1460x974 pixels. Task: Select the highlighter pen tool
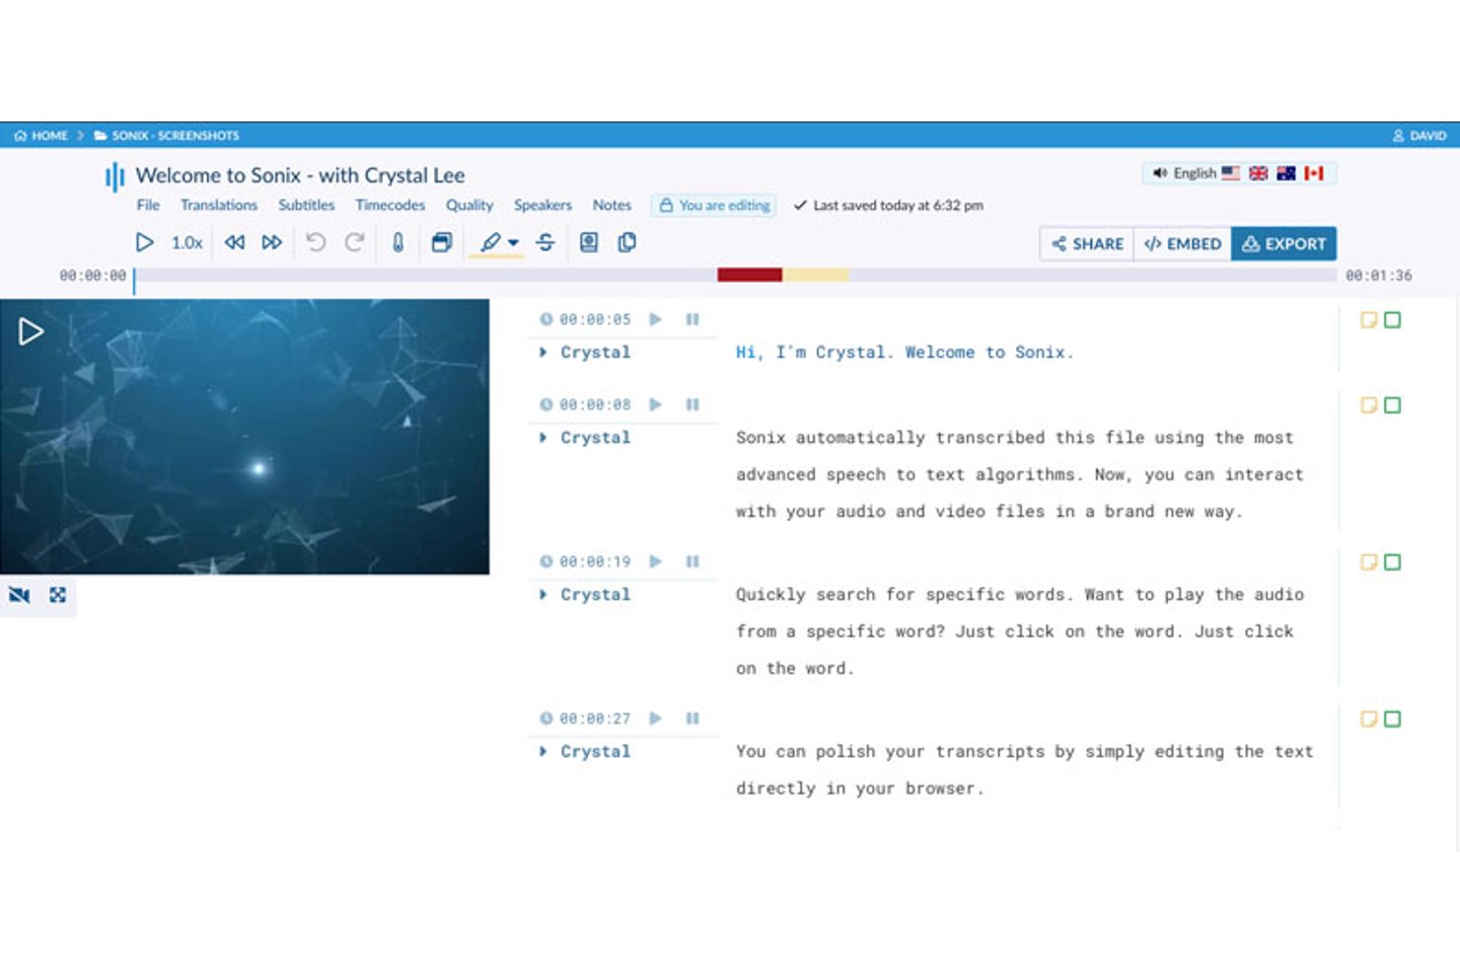point(490,242)
